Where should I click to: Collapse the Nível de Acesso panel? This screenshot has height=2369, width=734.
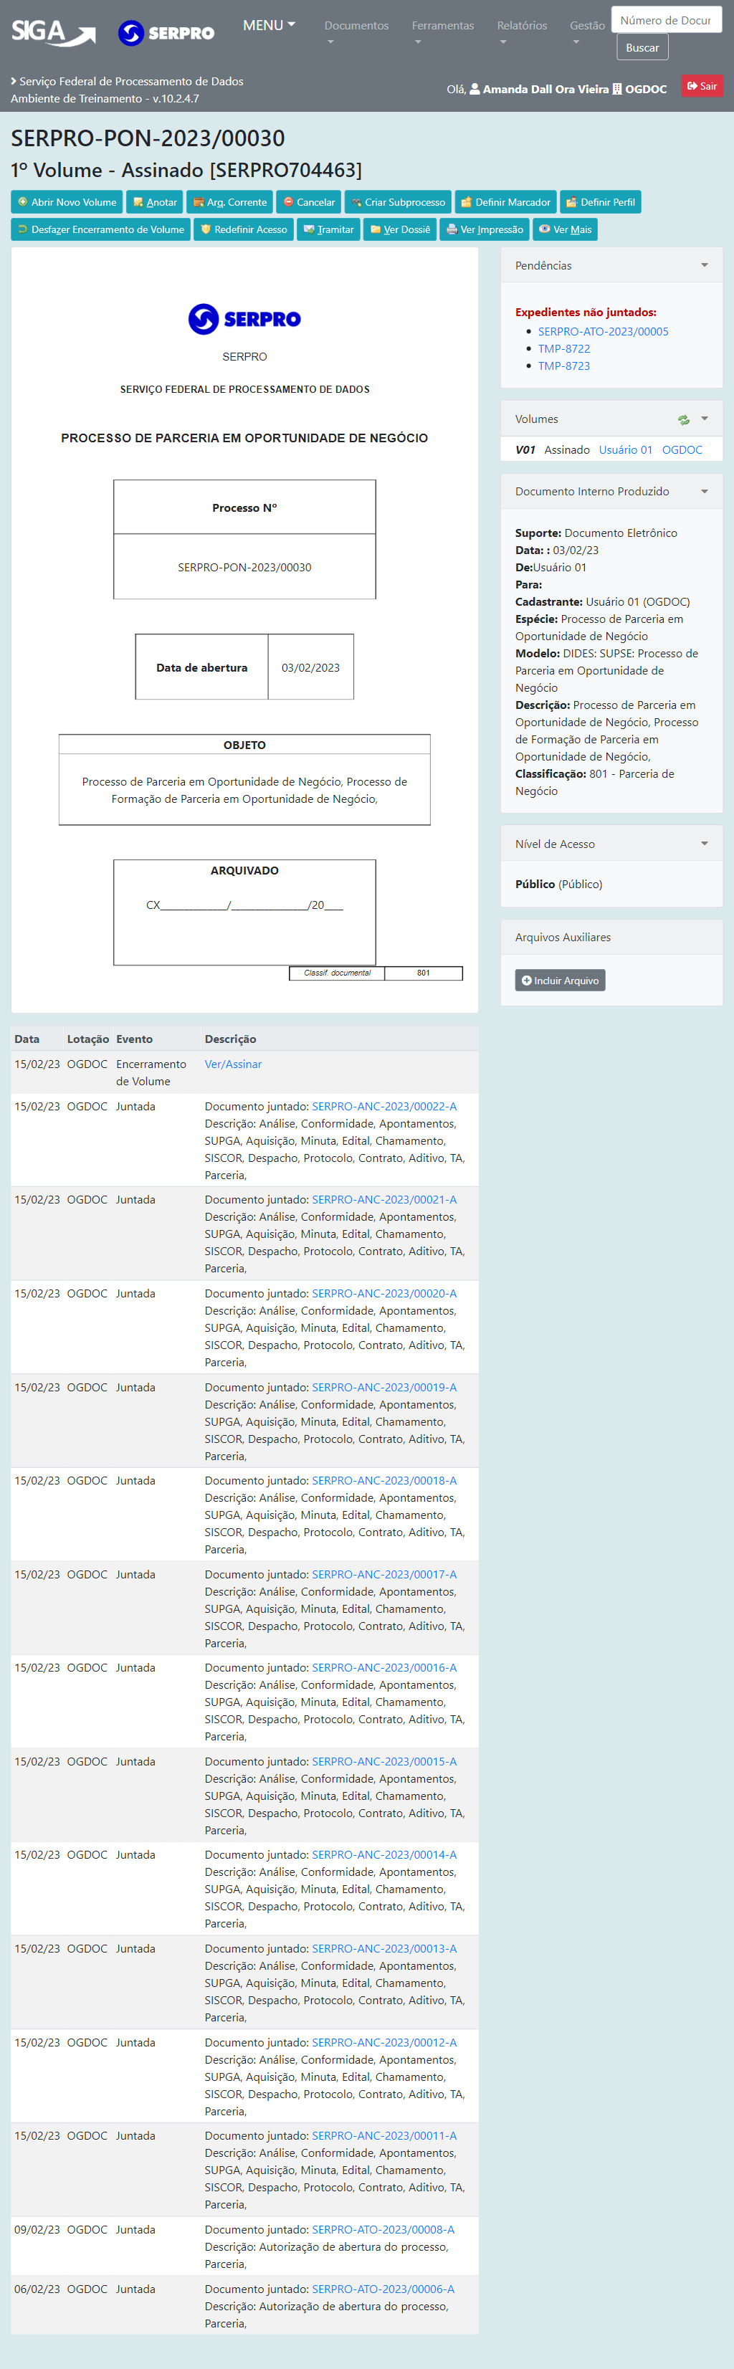tap(705, 844)
